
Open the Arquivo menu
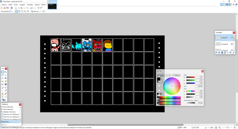tap(4, 5)
